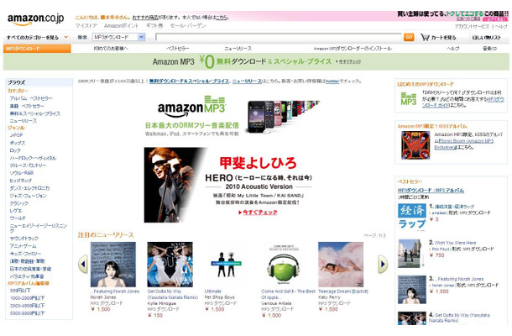Select the ロック genre in the sidebar
Screen dimensions: 512x336
coord(15,150)
